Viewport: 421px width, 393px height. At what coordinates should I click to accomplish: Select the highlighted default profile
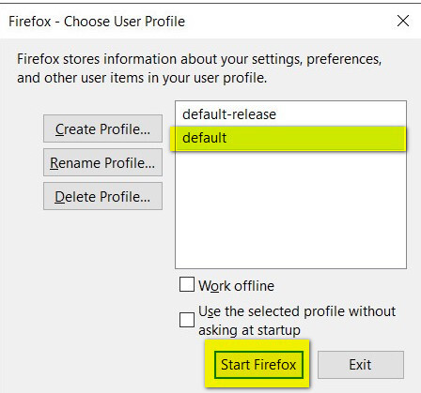click(x=288, y=138)
